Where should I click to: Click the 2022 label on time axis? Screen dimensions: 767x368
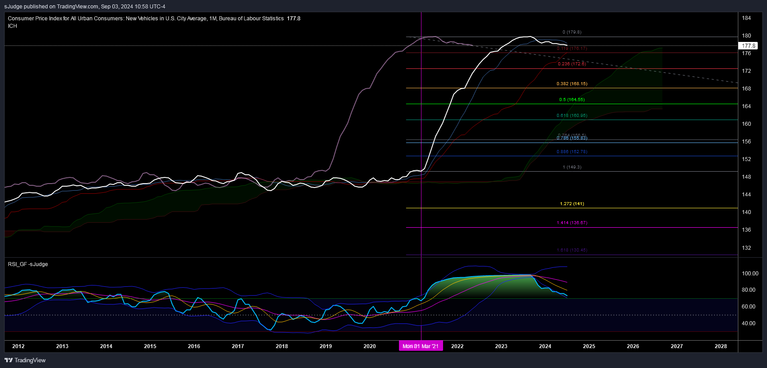coord(458,346)
